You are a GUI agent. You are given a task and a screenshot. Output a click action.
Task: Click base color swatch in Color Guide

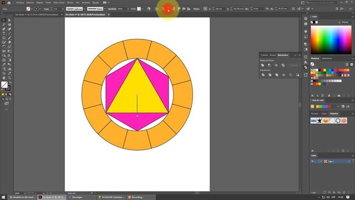click(312, 106)
